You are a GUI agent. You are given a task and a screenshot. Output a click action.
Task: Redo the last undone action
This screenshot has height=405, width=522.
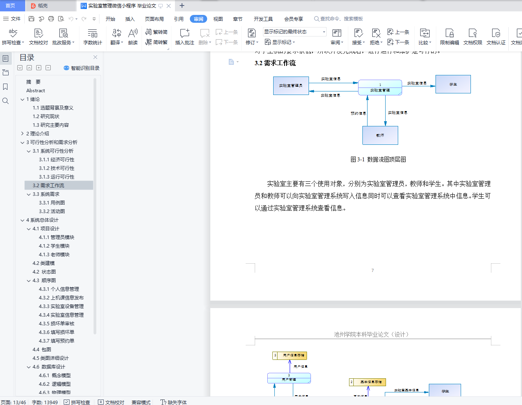(84, 19)
